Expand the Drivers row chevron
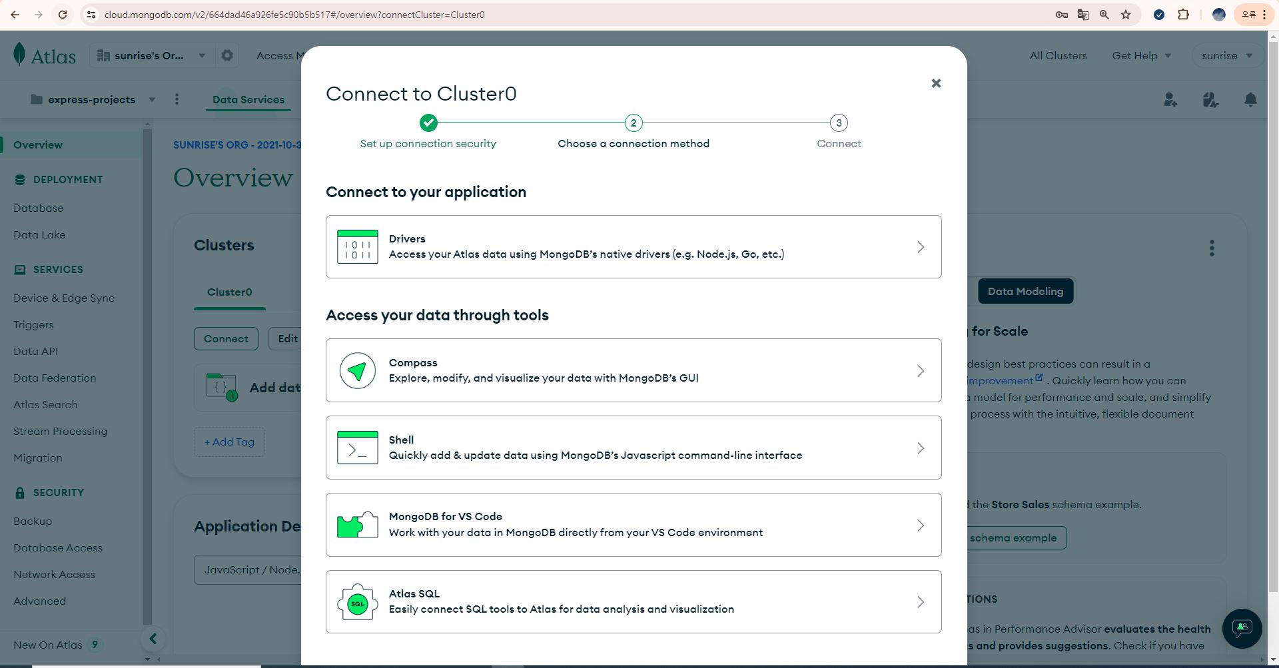The width and height of the screenshot is (1279, 668). click(921, 247)
